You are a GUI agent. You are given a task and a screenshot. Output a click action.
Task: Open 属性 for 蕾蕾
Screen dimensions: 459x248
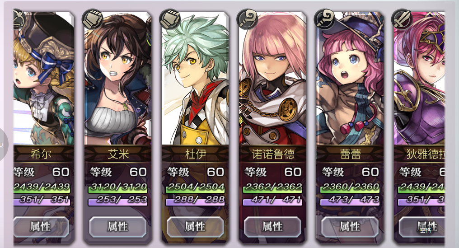pos(350,227)
